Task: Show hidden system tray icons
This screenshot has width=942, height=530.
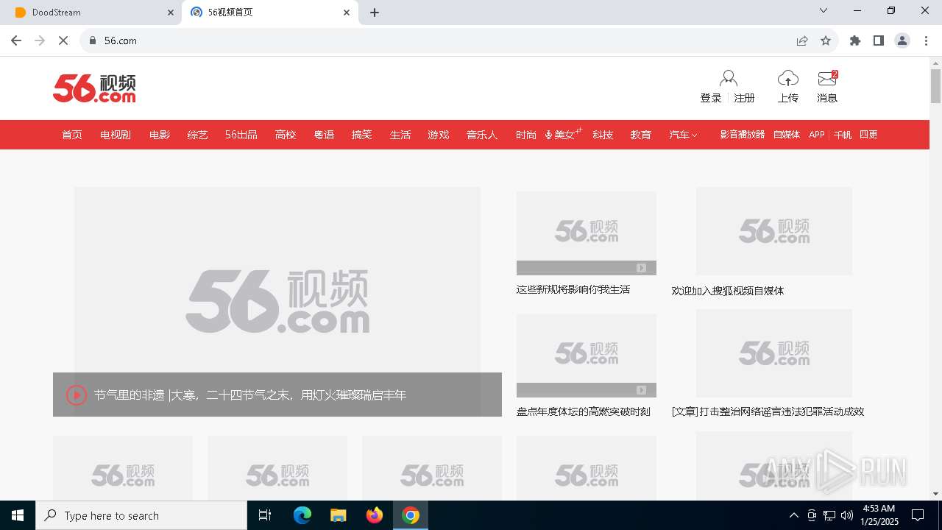Action: click(x=793, y=515)
